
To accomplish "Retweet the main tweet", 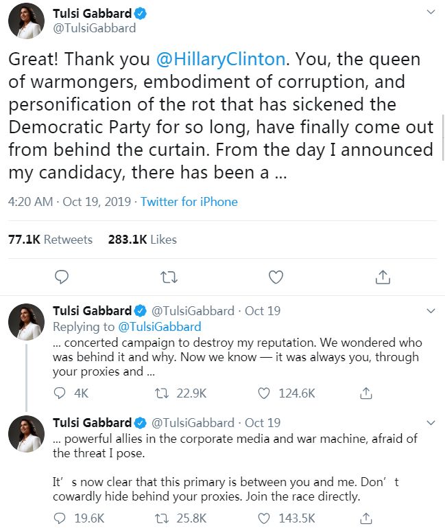I will (168, 277).
